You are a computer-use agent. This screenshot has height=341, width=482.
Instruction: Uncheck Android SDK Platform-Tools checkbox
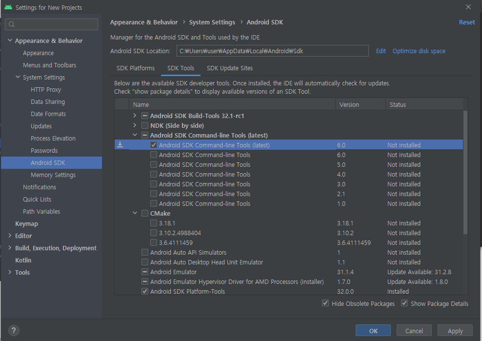point(145,291)
